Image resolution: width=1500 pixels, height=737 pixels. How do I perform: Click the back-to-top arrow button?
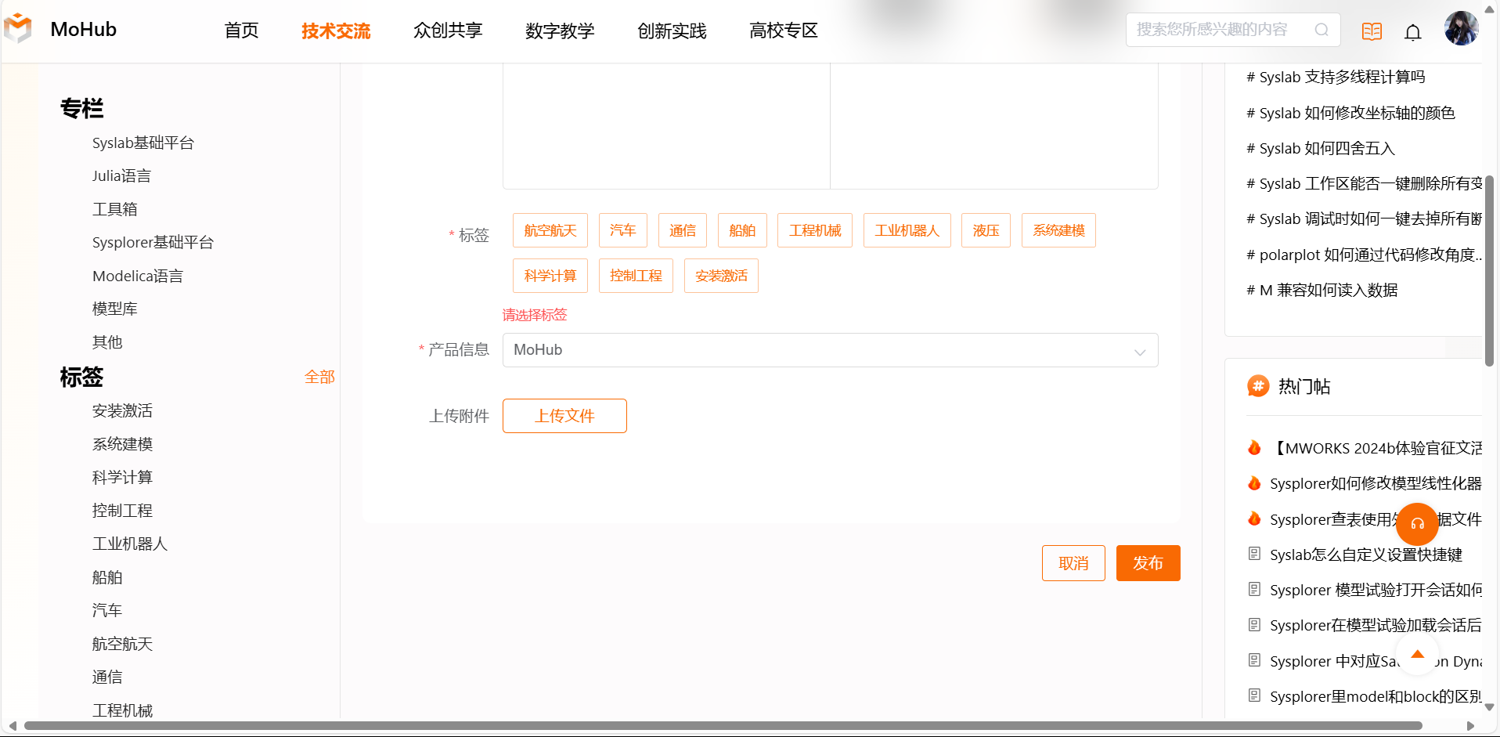click(1417, 654)
